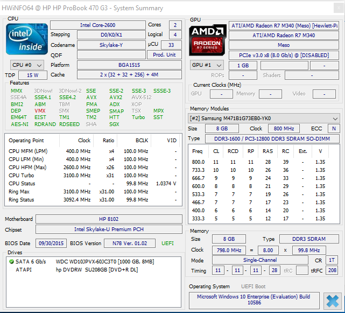Click the ECC value N field
This screenshot has width=345, height=313.
click(334, 129)
